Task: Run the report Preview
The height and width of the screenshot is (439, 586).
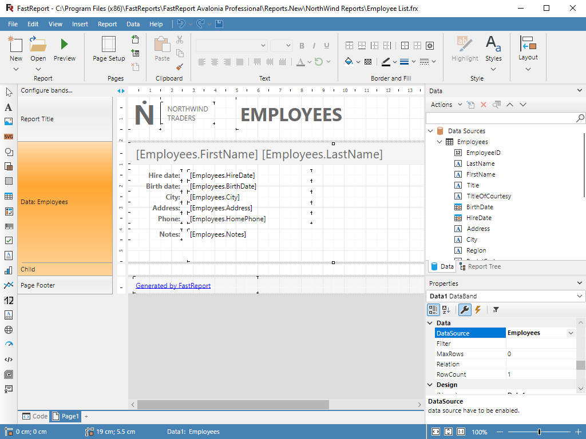Action: (64, 49)
